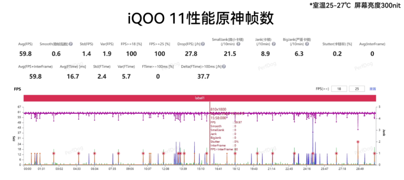
Task: Click the Smooth value 0.6
Action: coord(56,54)
